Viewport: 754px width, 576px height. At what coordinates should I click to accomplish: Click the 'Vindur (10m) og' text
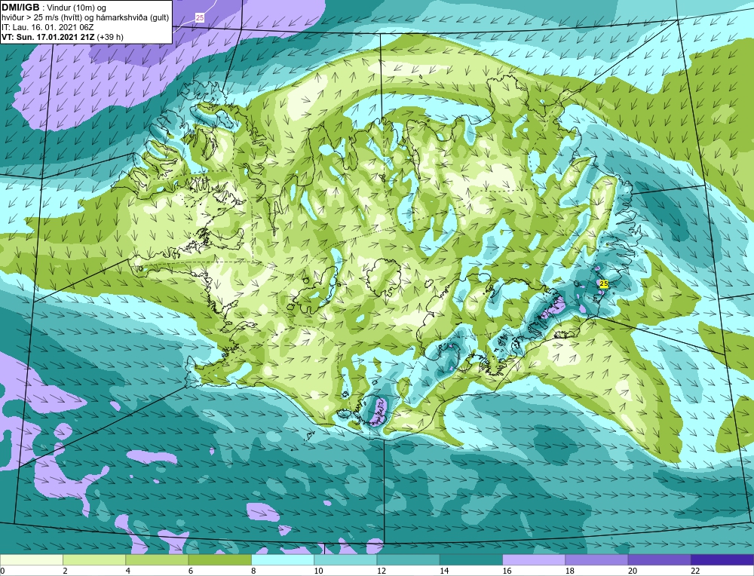pyautogui.click(x=77, y=8)
